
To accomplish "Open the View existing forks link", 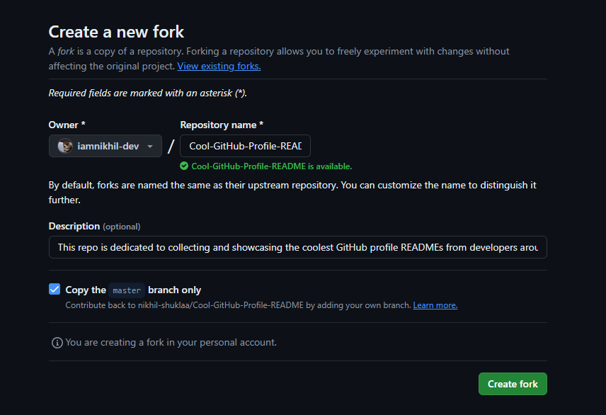I will click(x=219, y=66).
